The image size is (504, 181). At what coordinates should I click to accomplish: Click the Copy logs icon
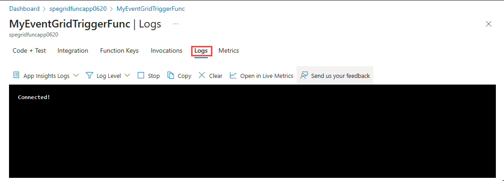point(170,75)
